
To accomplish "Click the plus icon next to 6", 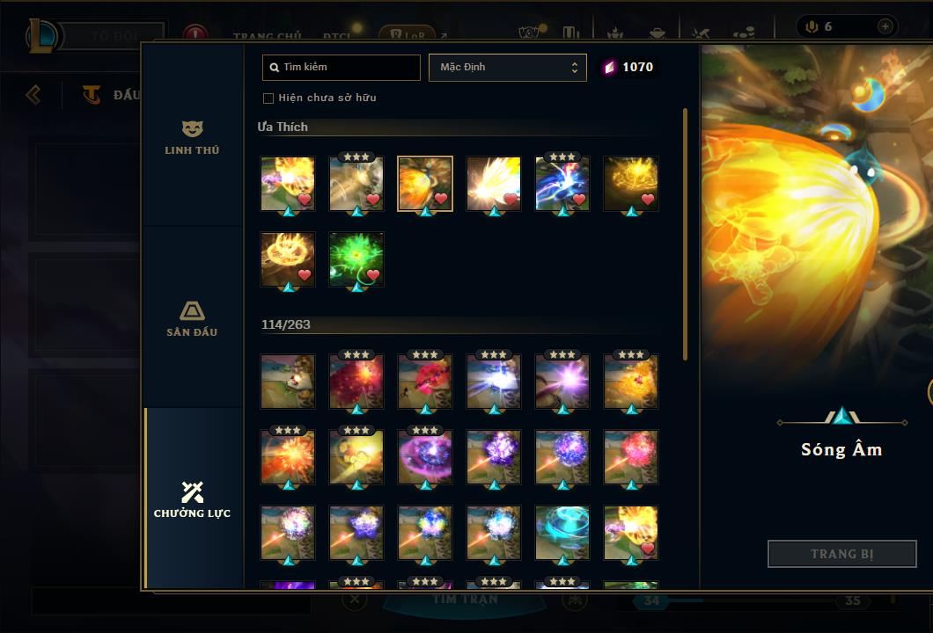I will click(885, 26).
